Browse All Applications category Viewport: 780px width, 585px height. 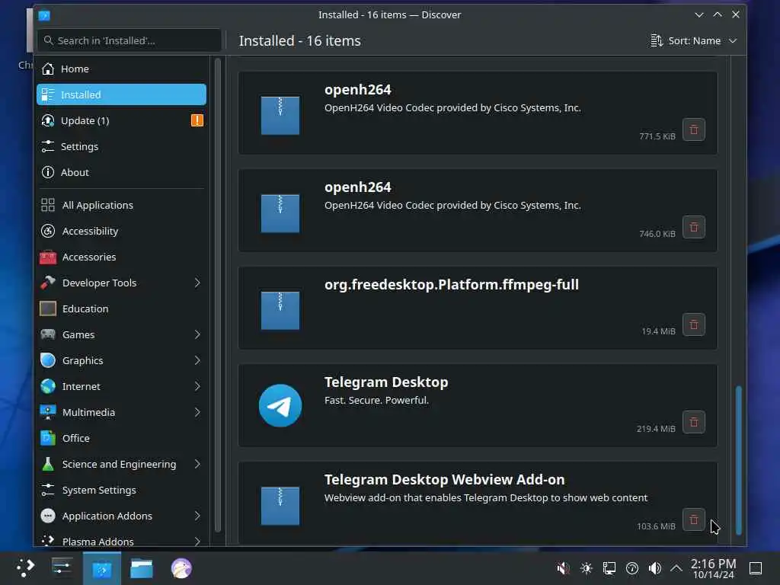pyautogui.click(x=121, y=205)
